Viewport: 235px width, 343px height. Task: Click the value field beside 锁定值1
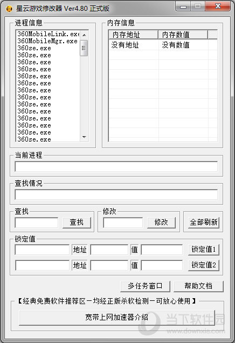(162, 250)
